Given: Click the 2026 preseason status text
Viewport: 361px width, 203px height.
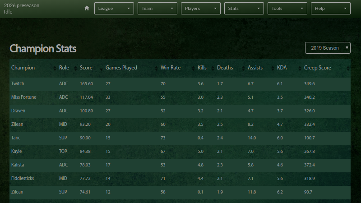Looking at the screenshot, I should click(22, 5).
